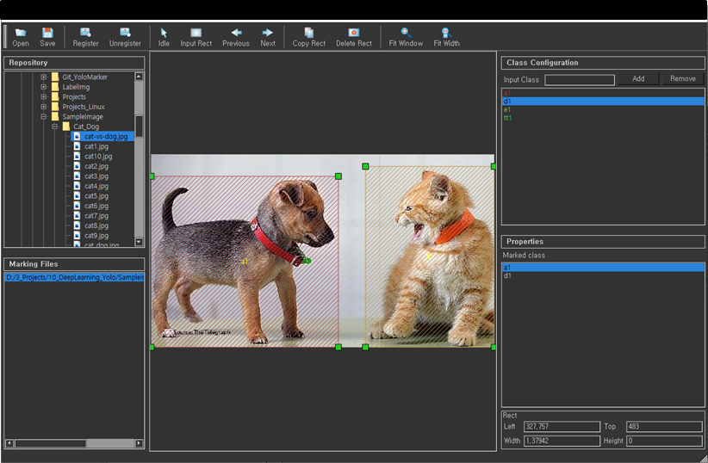Click the Marking Files scroll left arrow

tap(9, 443)
